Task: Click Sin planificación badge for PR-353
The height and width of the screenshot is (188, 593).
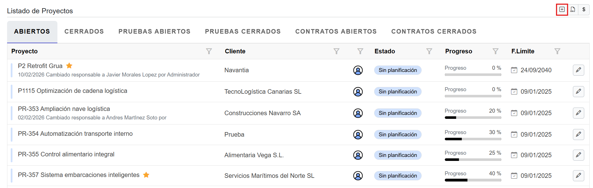Action: tap(398, 113)
